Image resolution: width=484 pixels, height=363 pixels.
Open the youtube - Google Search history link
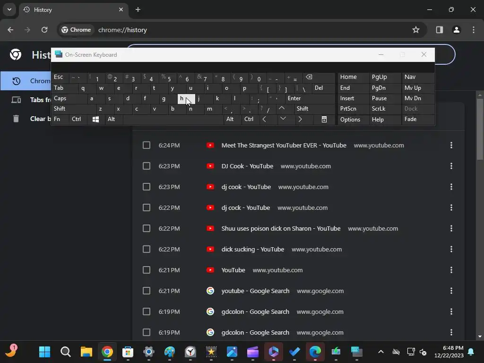click(x=255, y=291)
